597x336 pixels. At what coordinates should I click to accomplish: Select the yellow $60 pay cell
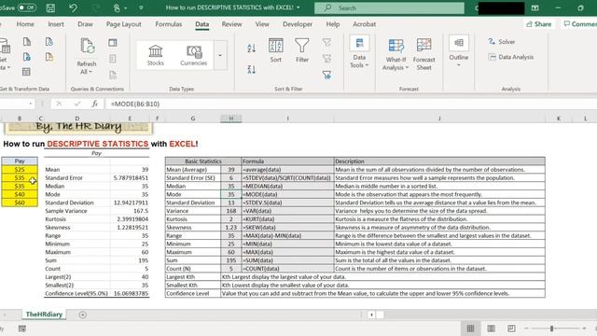[x=20, y=203]
